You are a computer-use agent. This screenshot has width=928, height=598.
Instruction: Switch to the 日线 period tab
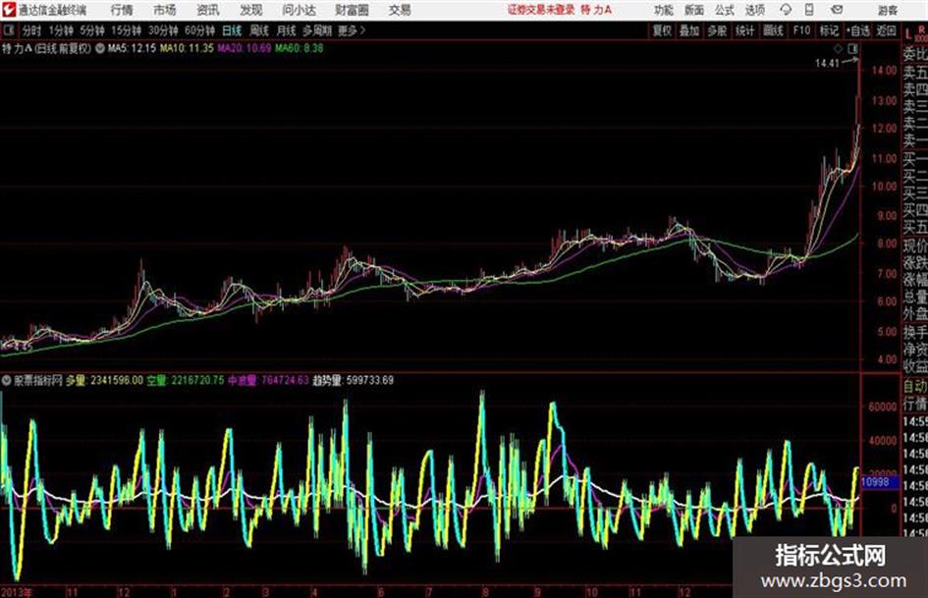[232, 30]
